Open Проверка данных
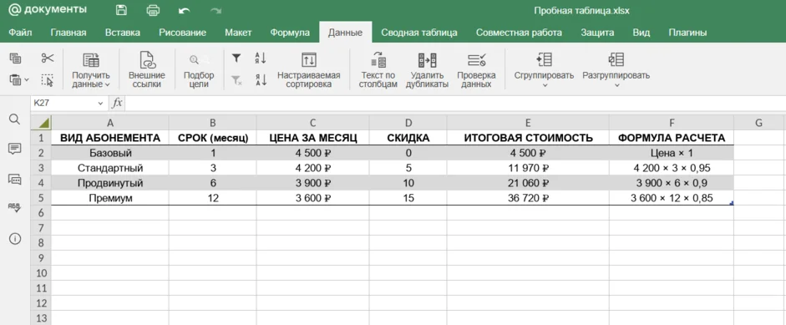Image resolution: width=786 pixels, height=325 pixels. 476,70
